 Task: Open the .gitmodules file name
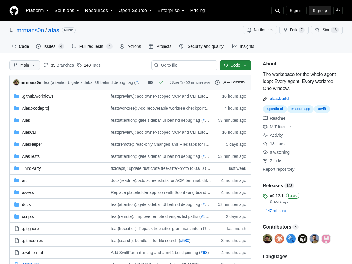[x=33, y=241]
